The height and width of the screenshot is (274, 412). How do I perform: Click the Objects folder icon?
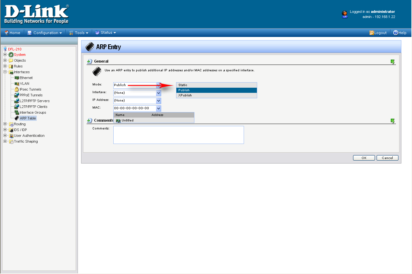11,60
